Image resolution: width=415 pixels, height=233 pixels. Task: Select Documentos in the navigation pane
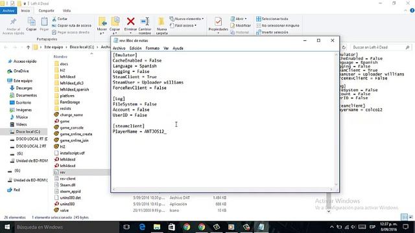tap(23, 95)
